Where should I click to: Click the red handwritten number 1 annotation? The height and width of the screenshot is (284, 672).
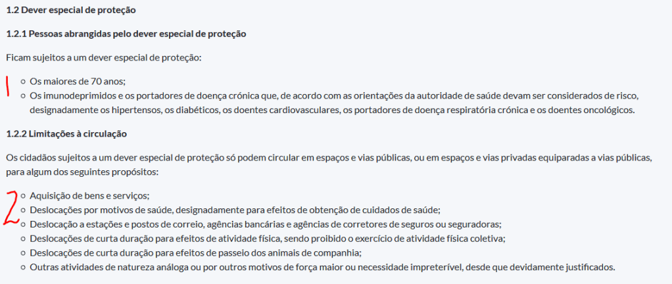pos(8,86)
